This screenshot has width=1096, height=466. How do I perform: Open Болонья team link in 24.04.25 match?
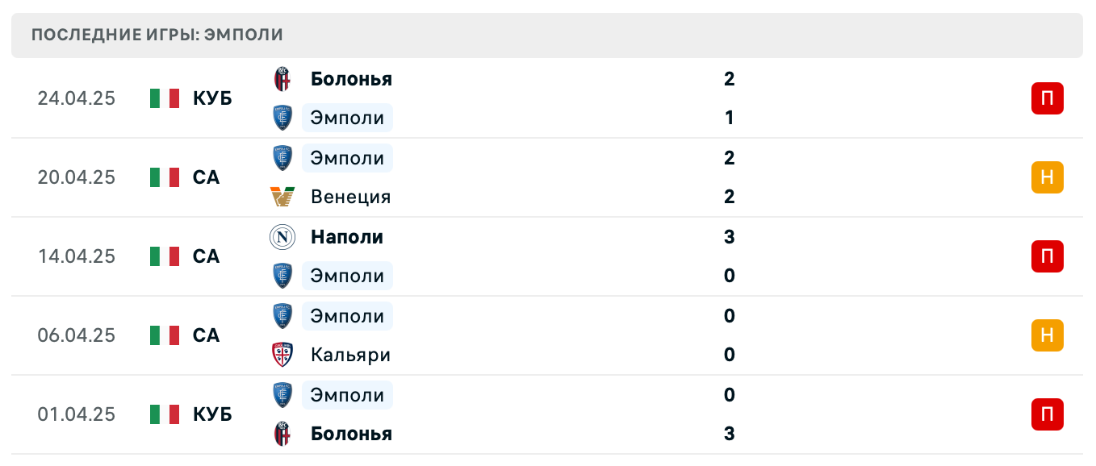351,79
